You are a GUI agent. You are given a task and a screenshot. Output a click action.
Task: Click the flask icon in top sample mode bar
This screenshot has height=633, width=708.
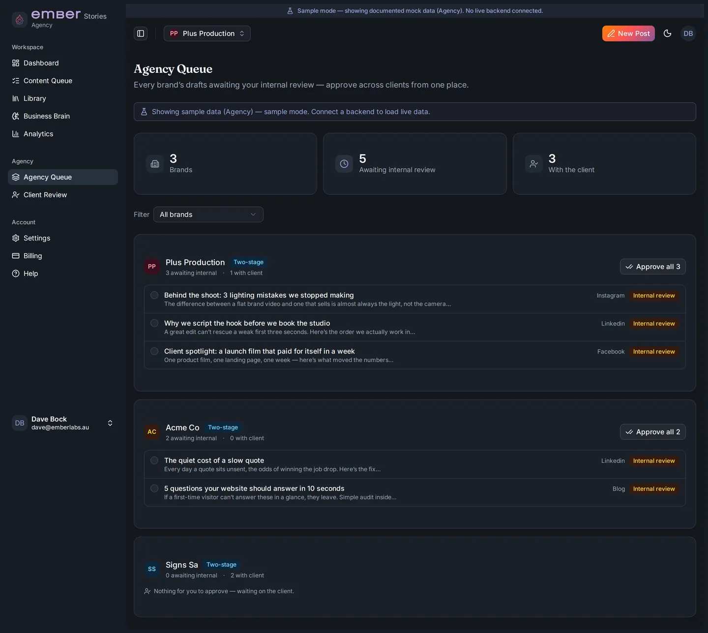(290, 11)
